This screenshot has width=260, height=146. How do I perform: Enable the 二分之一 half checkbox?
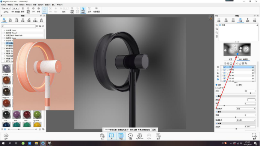[x=216, y=88]
